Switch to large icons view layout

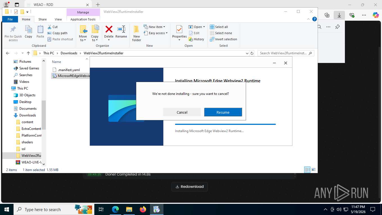(313, 170)
